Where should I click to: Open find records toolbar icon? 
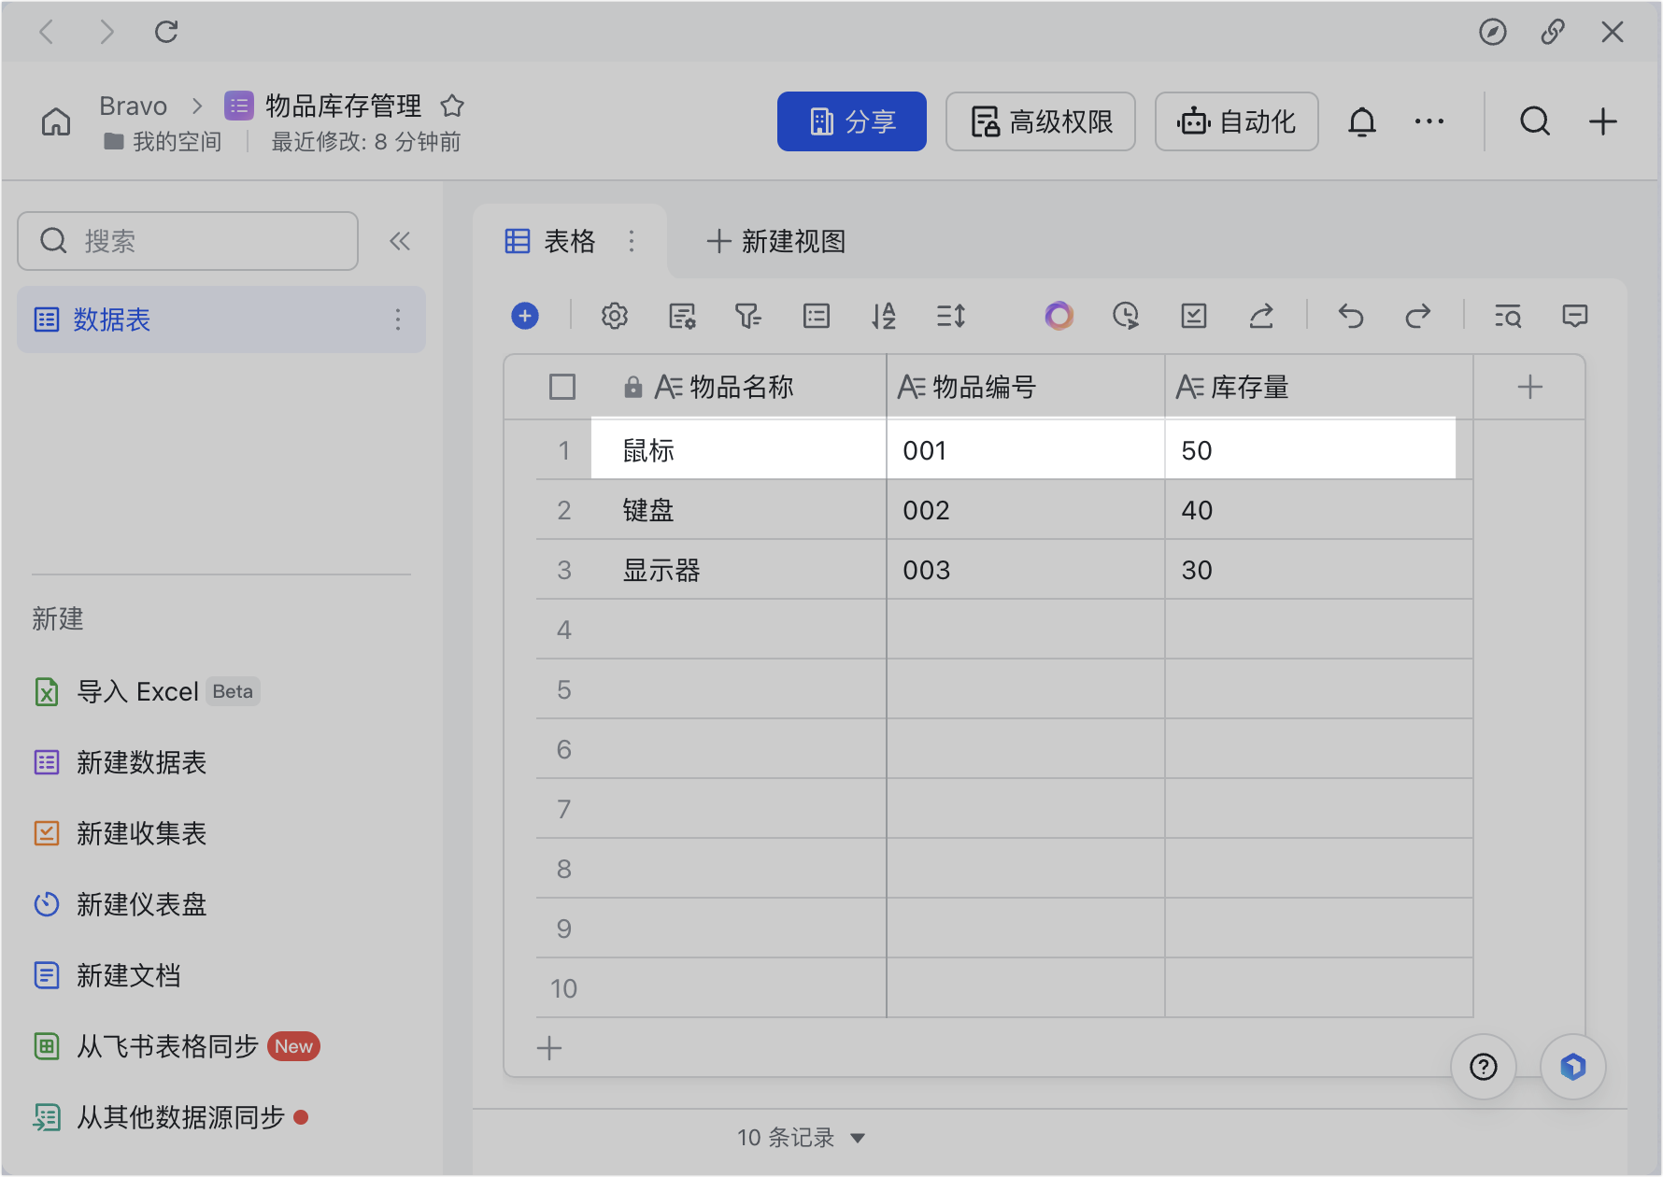point(1508,316)
